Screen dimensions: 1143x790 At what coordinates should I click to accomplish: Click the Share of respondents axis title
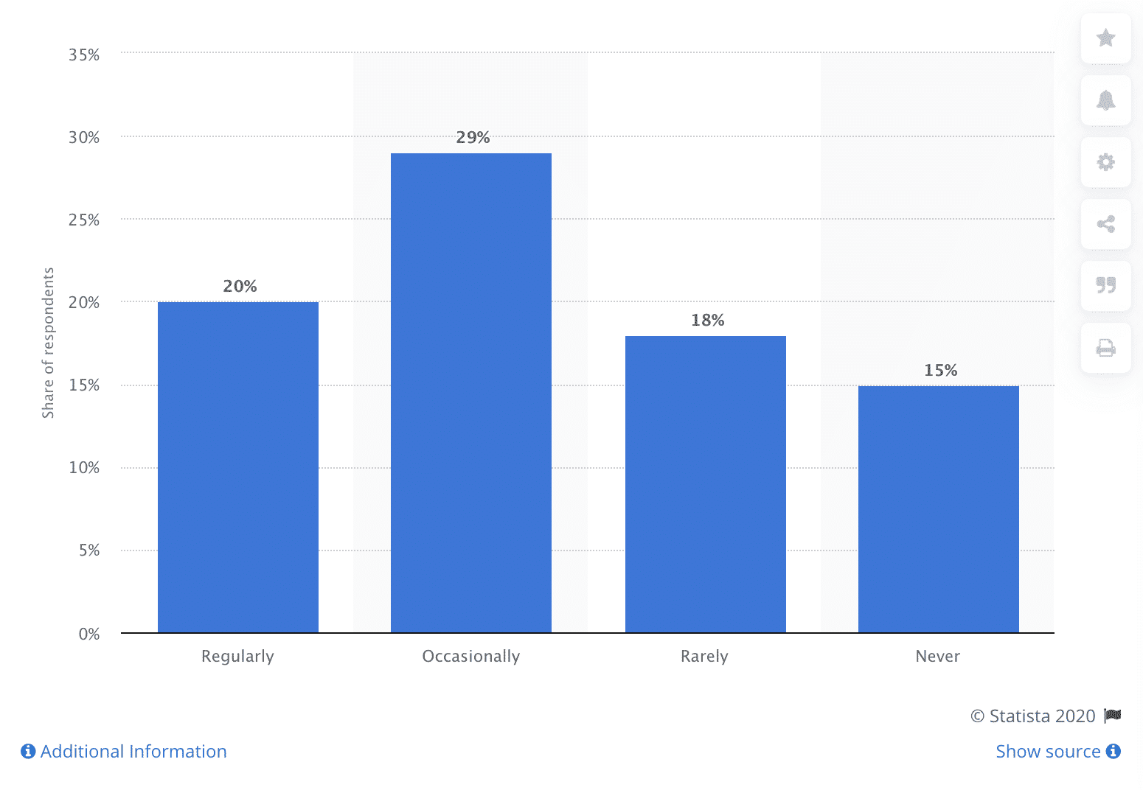pyautogui.click(x=48, y=343)
